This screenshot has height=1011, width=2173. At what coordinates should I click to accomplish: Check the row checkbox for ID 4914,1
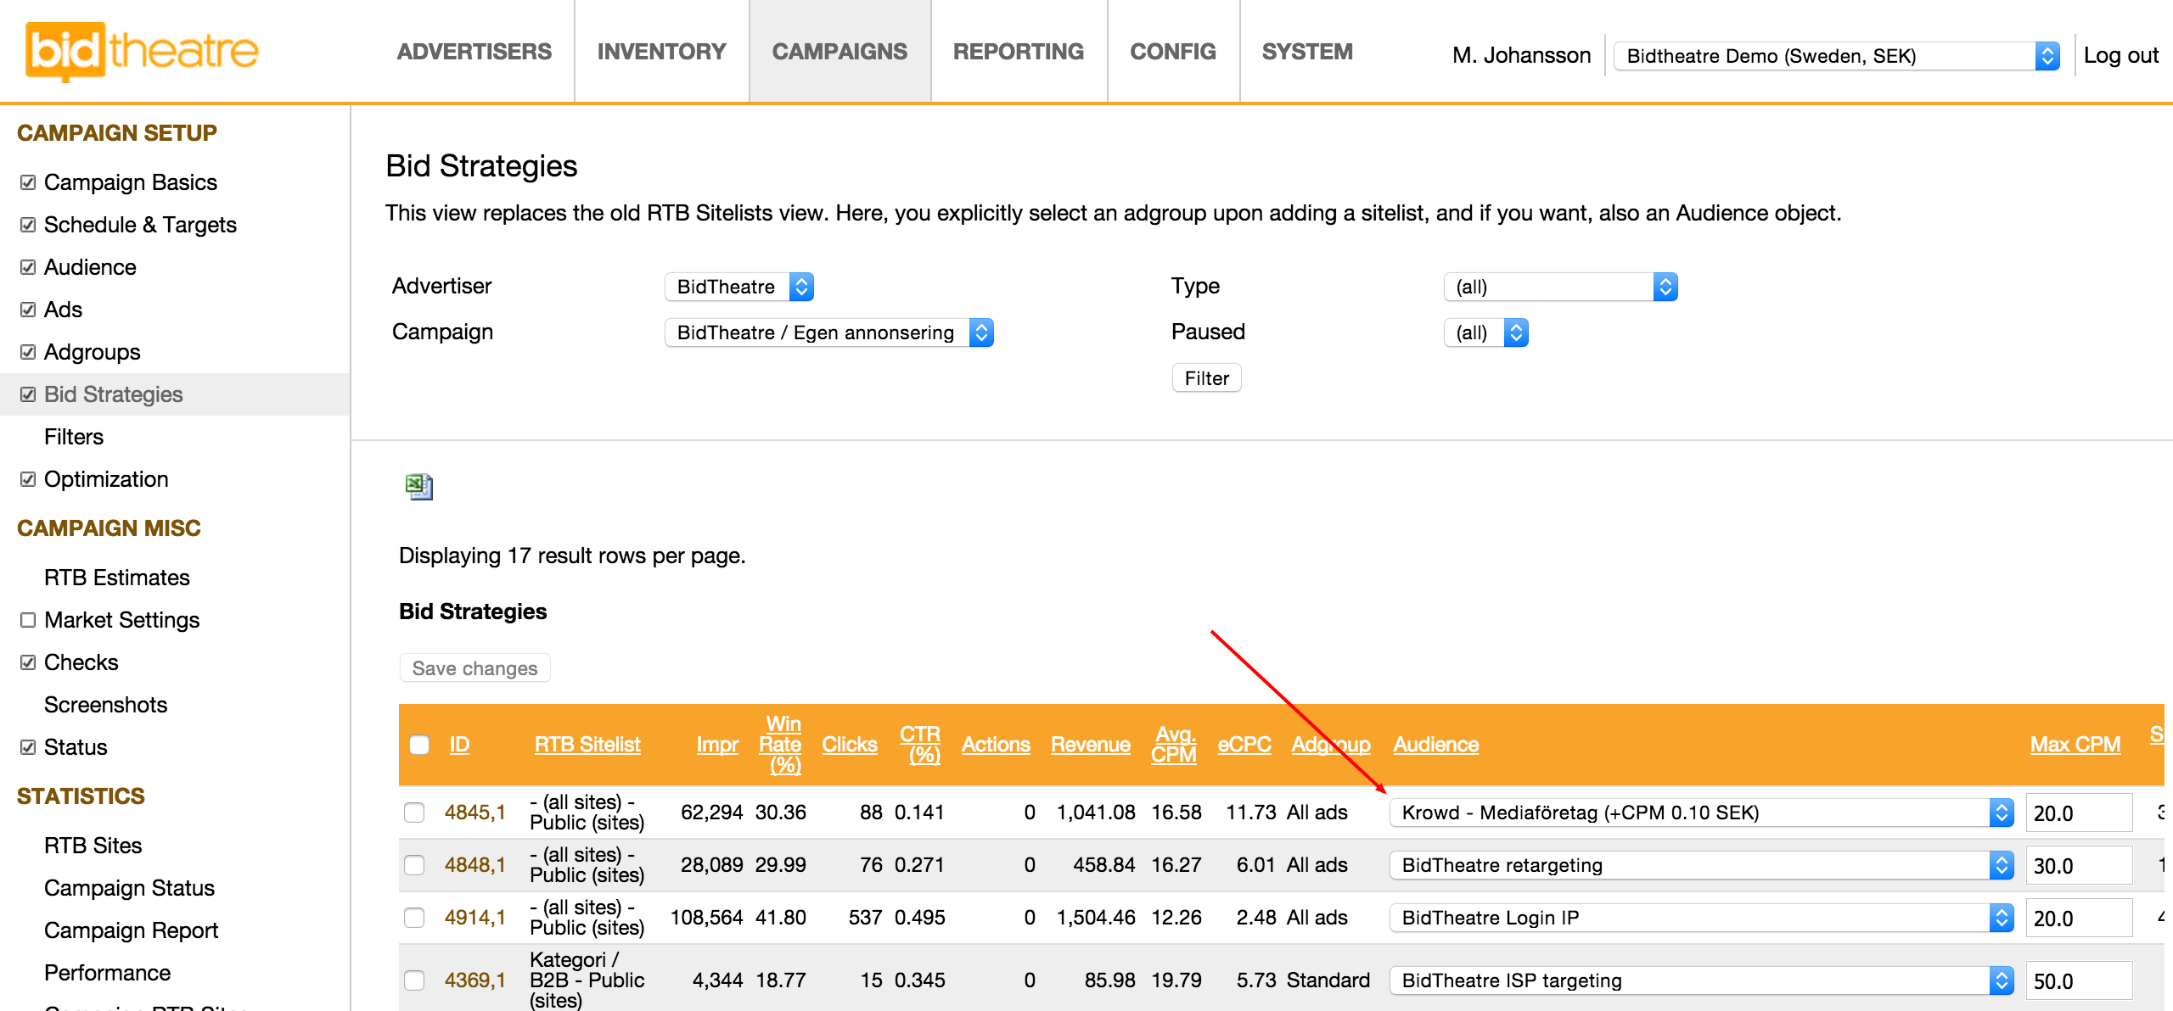tap(414, 918)
